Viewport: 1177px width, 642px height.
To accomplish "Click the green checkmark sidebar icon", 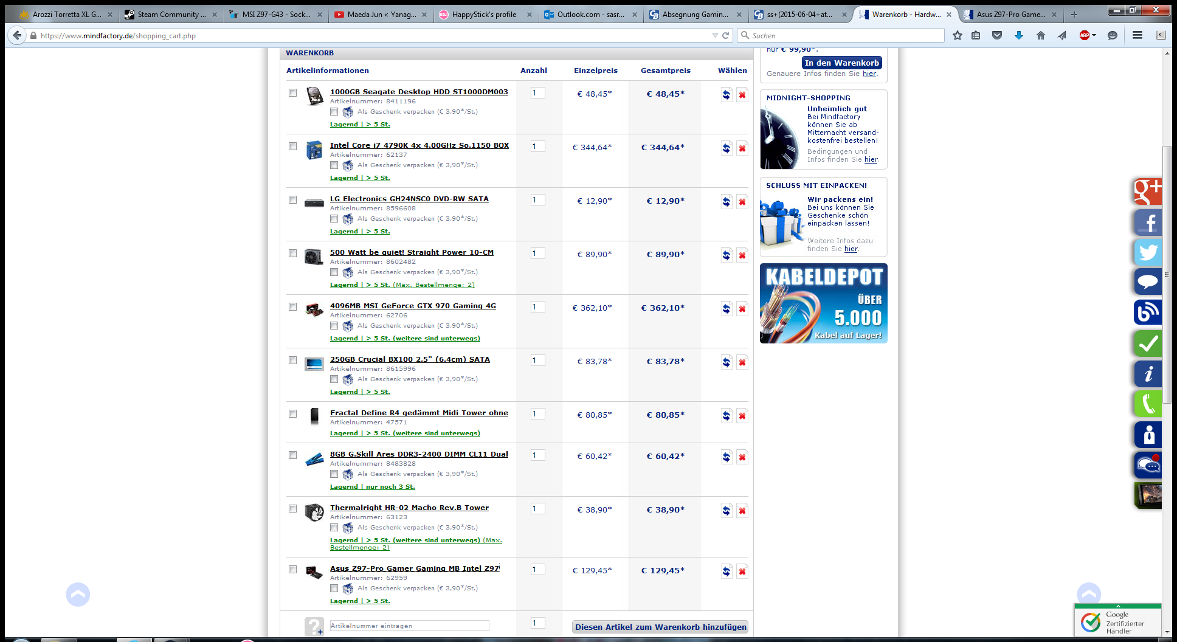I will click(1148, 343).
